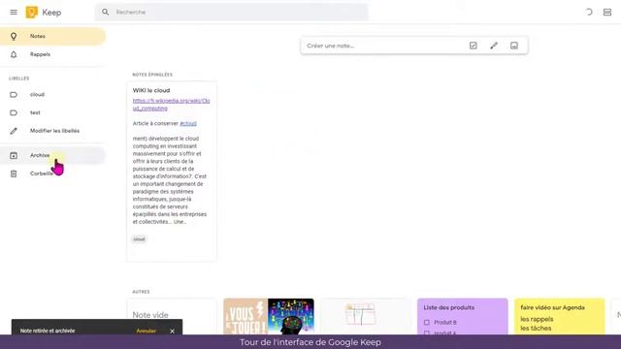Check the Produit B checkbox
The width and height of the screenshot is (621, 349).
(x=427, y=323)
